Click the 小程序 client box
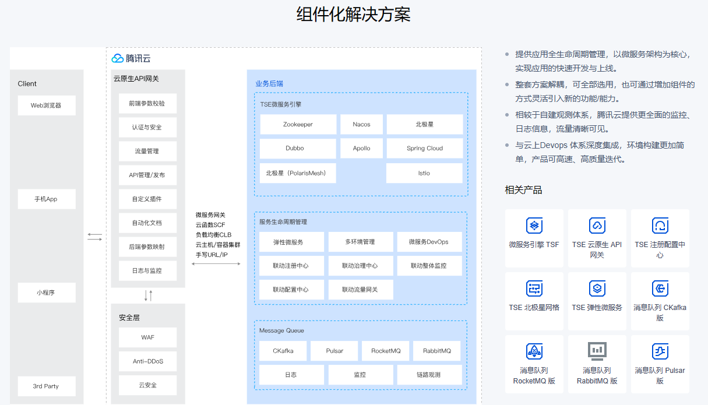708x405 pixels. point(47,293)
